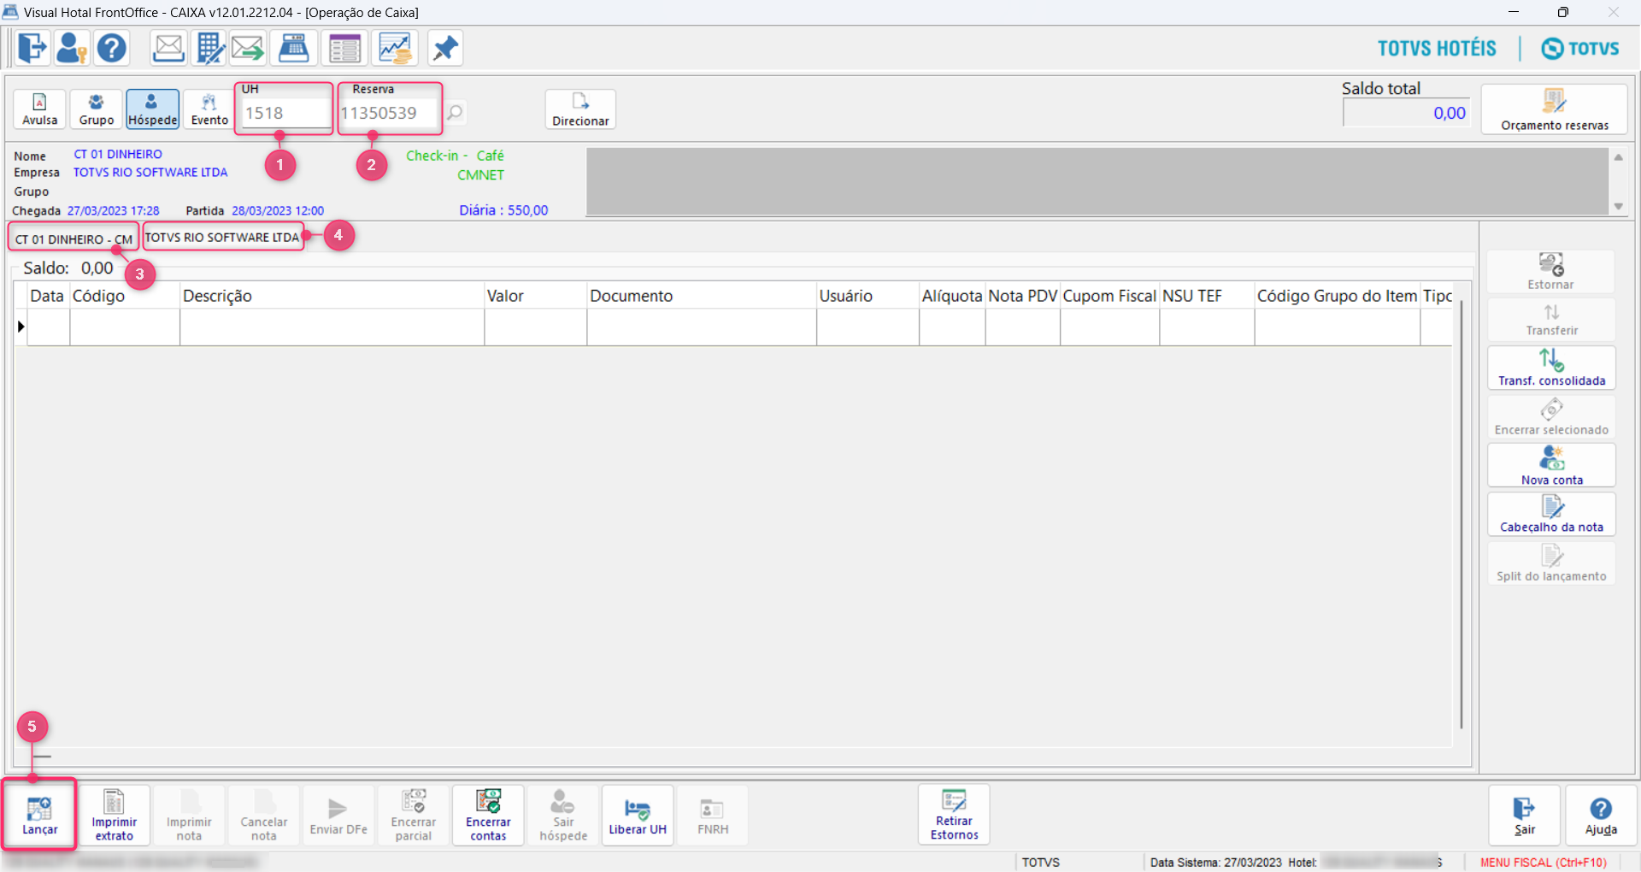Click the guest name CT 01 DINHEIRO
Viewport: 1641px width, 872px height.
(118, 155)
